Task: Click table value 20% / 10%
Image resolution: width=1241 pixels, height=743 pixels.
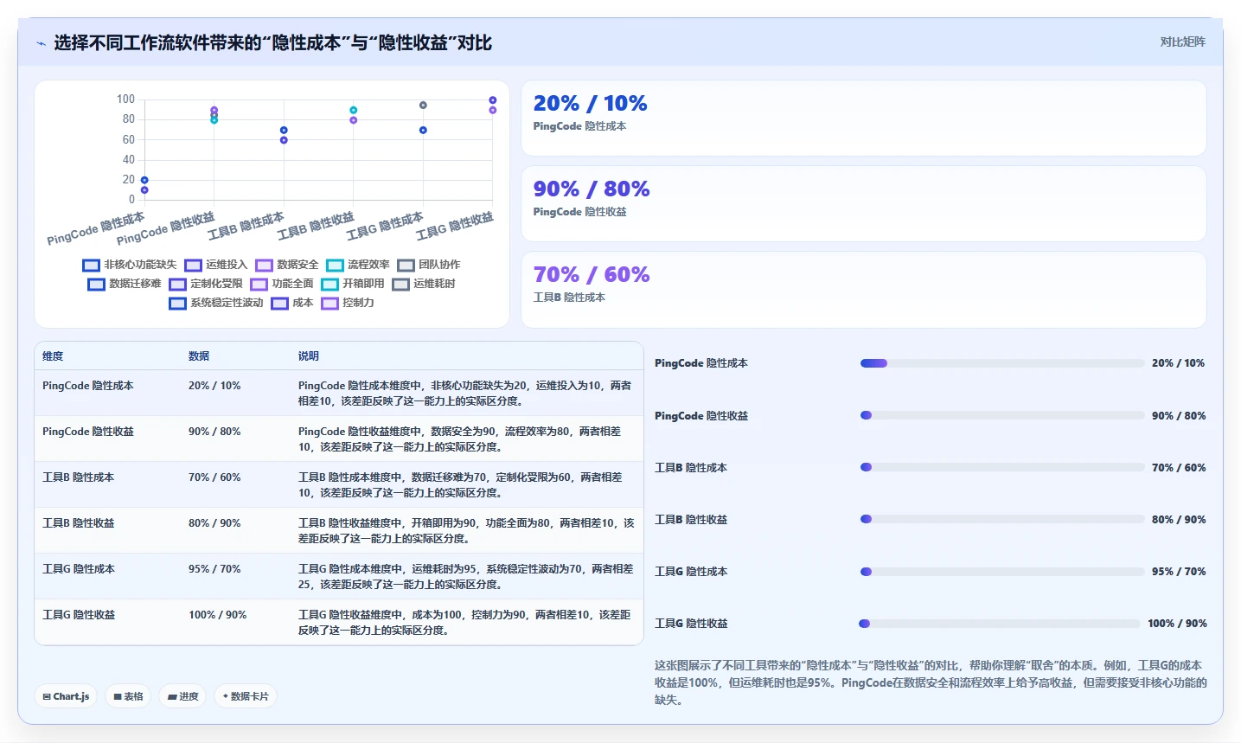Action: (x=214, y=386)
